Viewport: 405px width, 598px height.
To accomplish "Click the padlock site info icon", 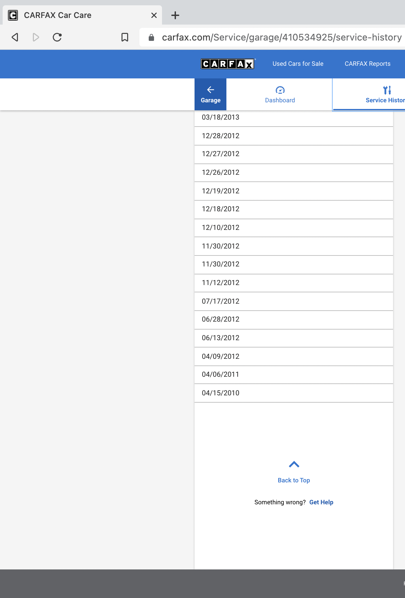I will click(151, 38).
